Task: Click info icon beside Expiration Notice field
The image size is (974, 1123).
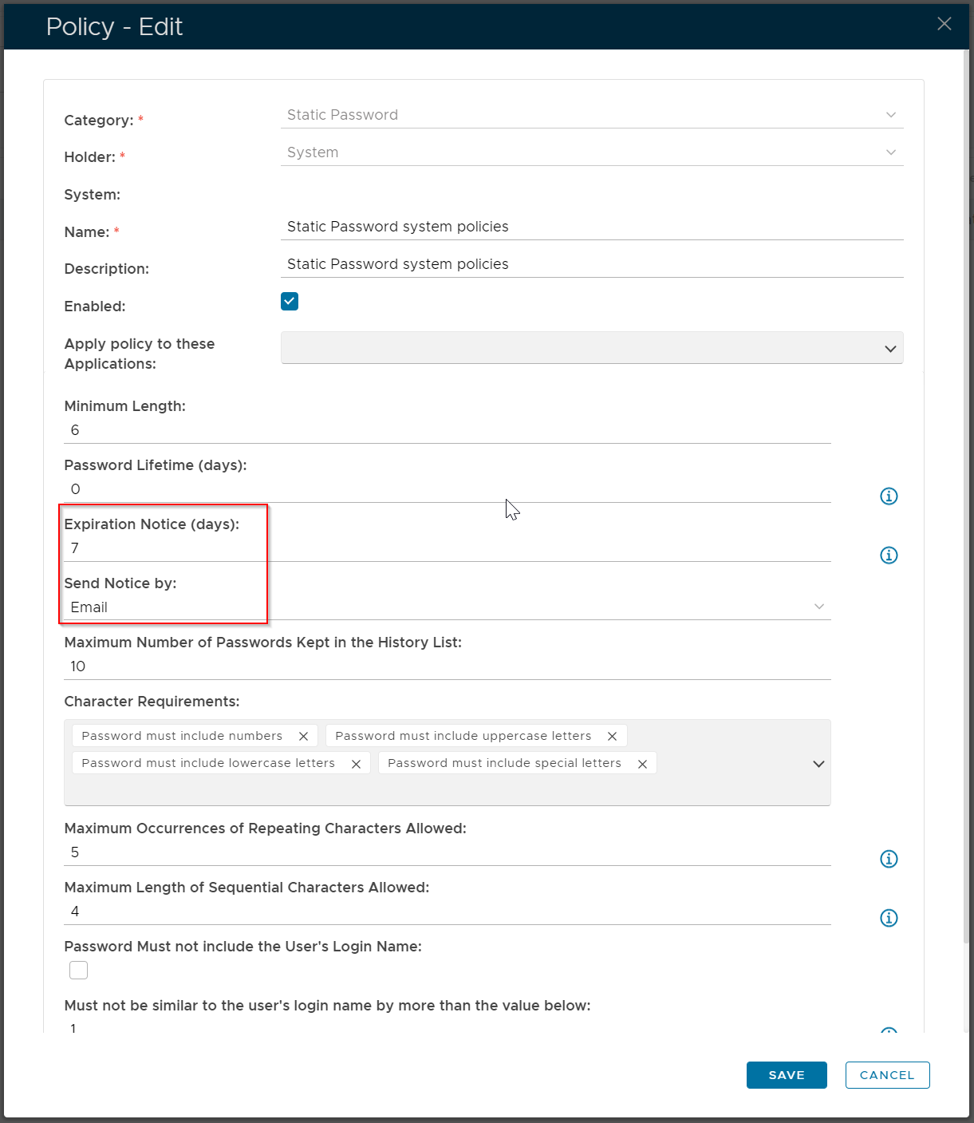Action: (889, 556)
